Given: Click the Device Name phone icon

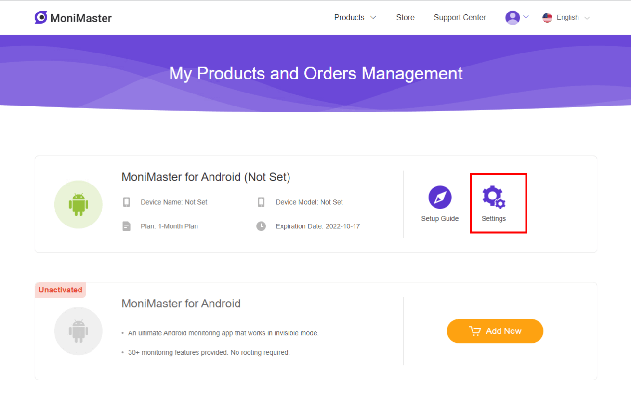Looking at the screenshot, I should tap(127, 202).
